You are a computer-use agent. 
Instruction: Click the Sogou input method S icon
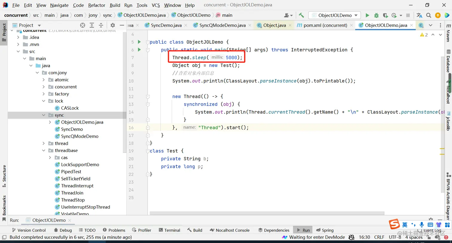point(394,224)
